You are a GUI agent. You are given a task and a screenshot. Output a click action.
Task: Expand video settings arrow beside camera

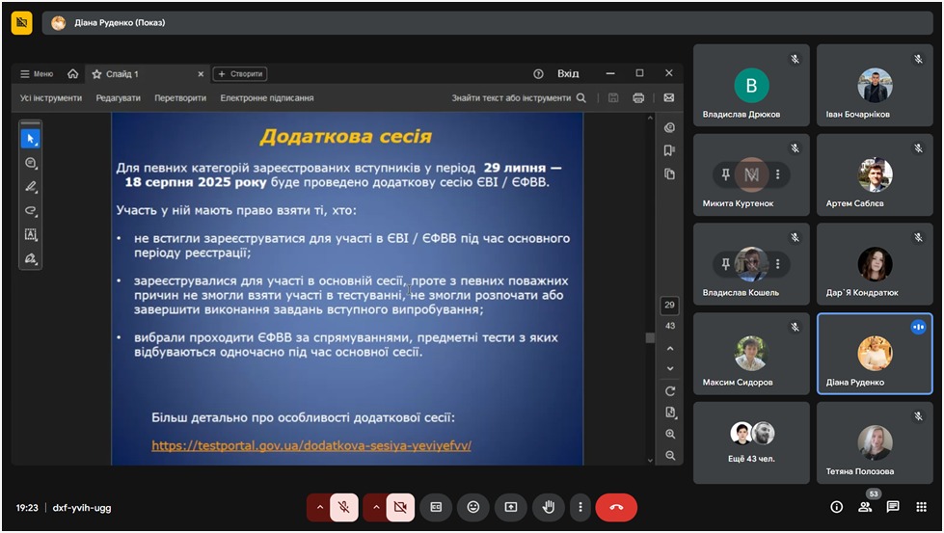point(375,507)
